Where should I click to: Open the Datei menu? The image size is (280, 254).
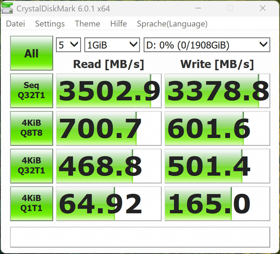click(16, 24)
